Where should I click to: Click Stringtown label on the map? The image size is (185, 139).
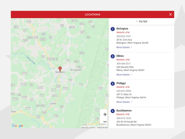tap(76, 70)
